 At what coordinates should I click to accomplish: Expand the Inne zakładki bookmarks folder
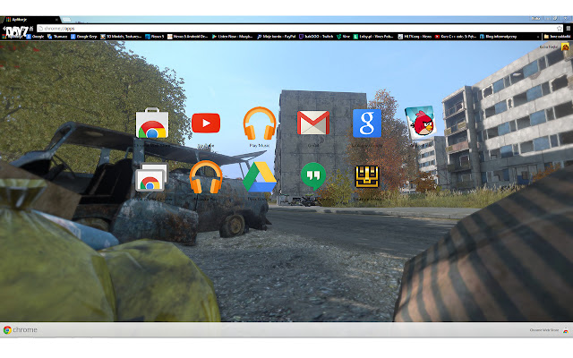(x=557, y=37)
